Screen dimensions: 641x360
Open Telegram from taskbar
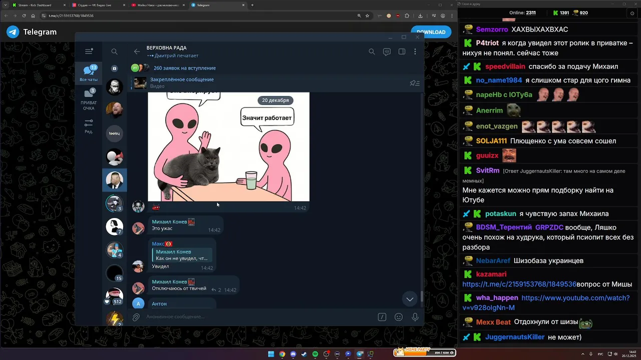[359, 354]
